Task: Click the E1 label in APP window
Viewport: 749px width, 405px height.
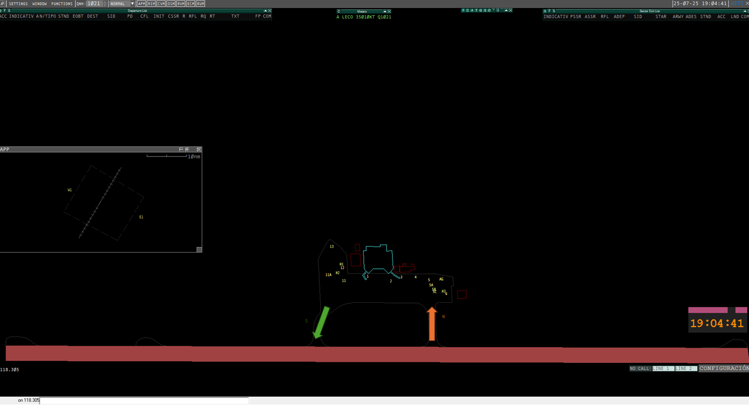Action: point(141,217)
